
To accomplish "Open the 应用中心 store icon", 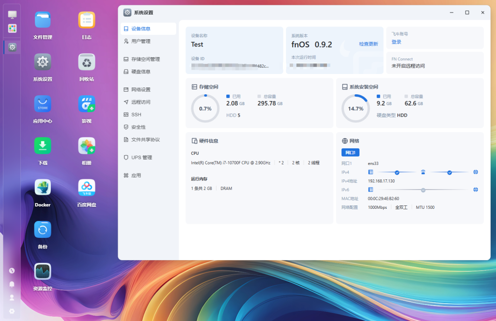I will 43,104.
